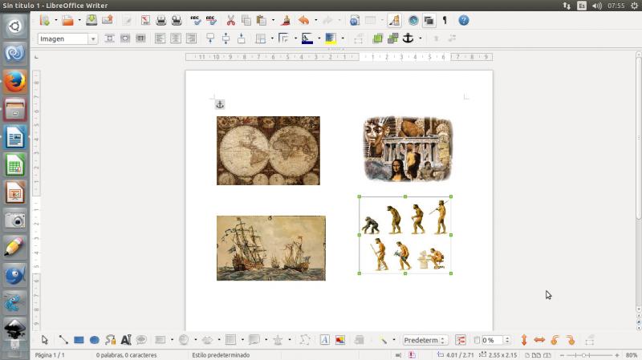The image size is (642, 360).
Task: Select the old world map image
Action: tap(268, 151)
